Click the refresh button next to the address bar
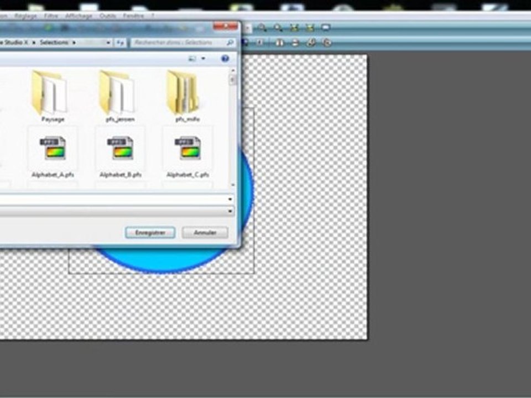Viewport: 531px width, 398px height. click(x=120, y=43)
